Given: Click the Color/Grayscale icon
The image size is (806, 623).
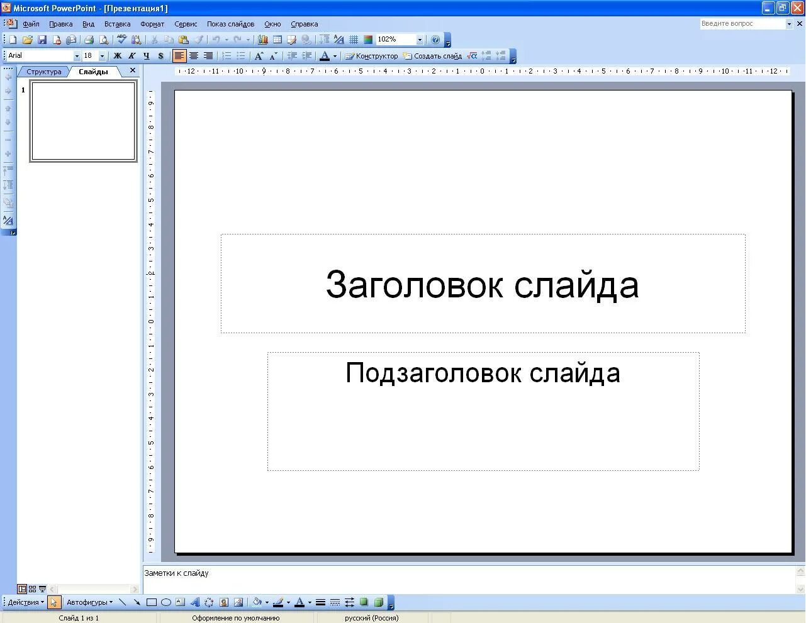Looking at the screenshot, I should click(368, 40).
